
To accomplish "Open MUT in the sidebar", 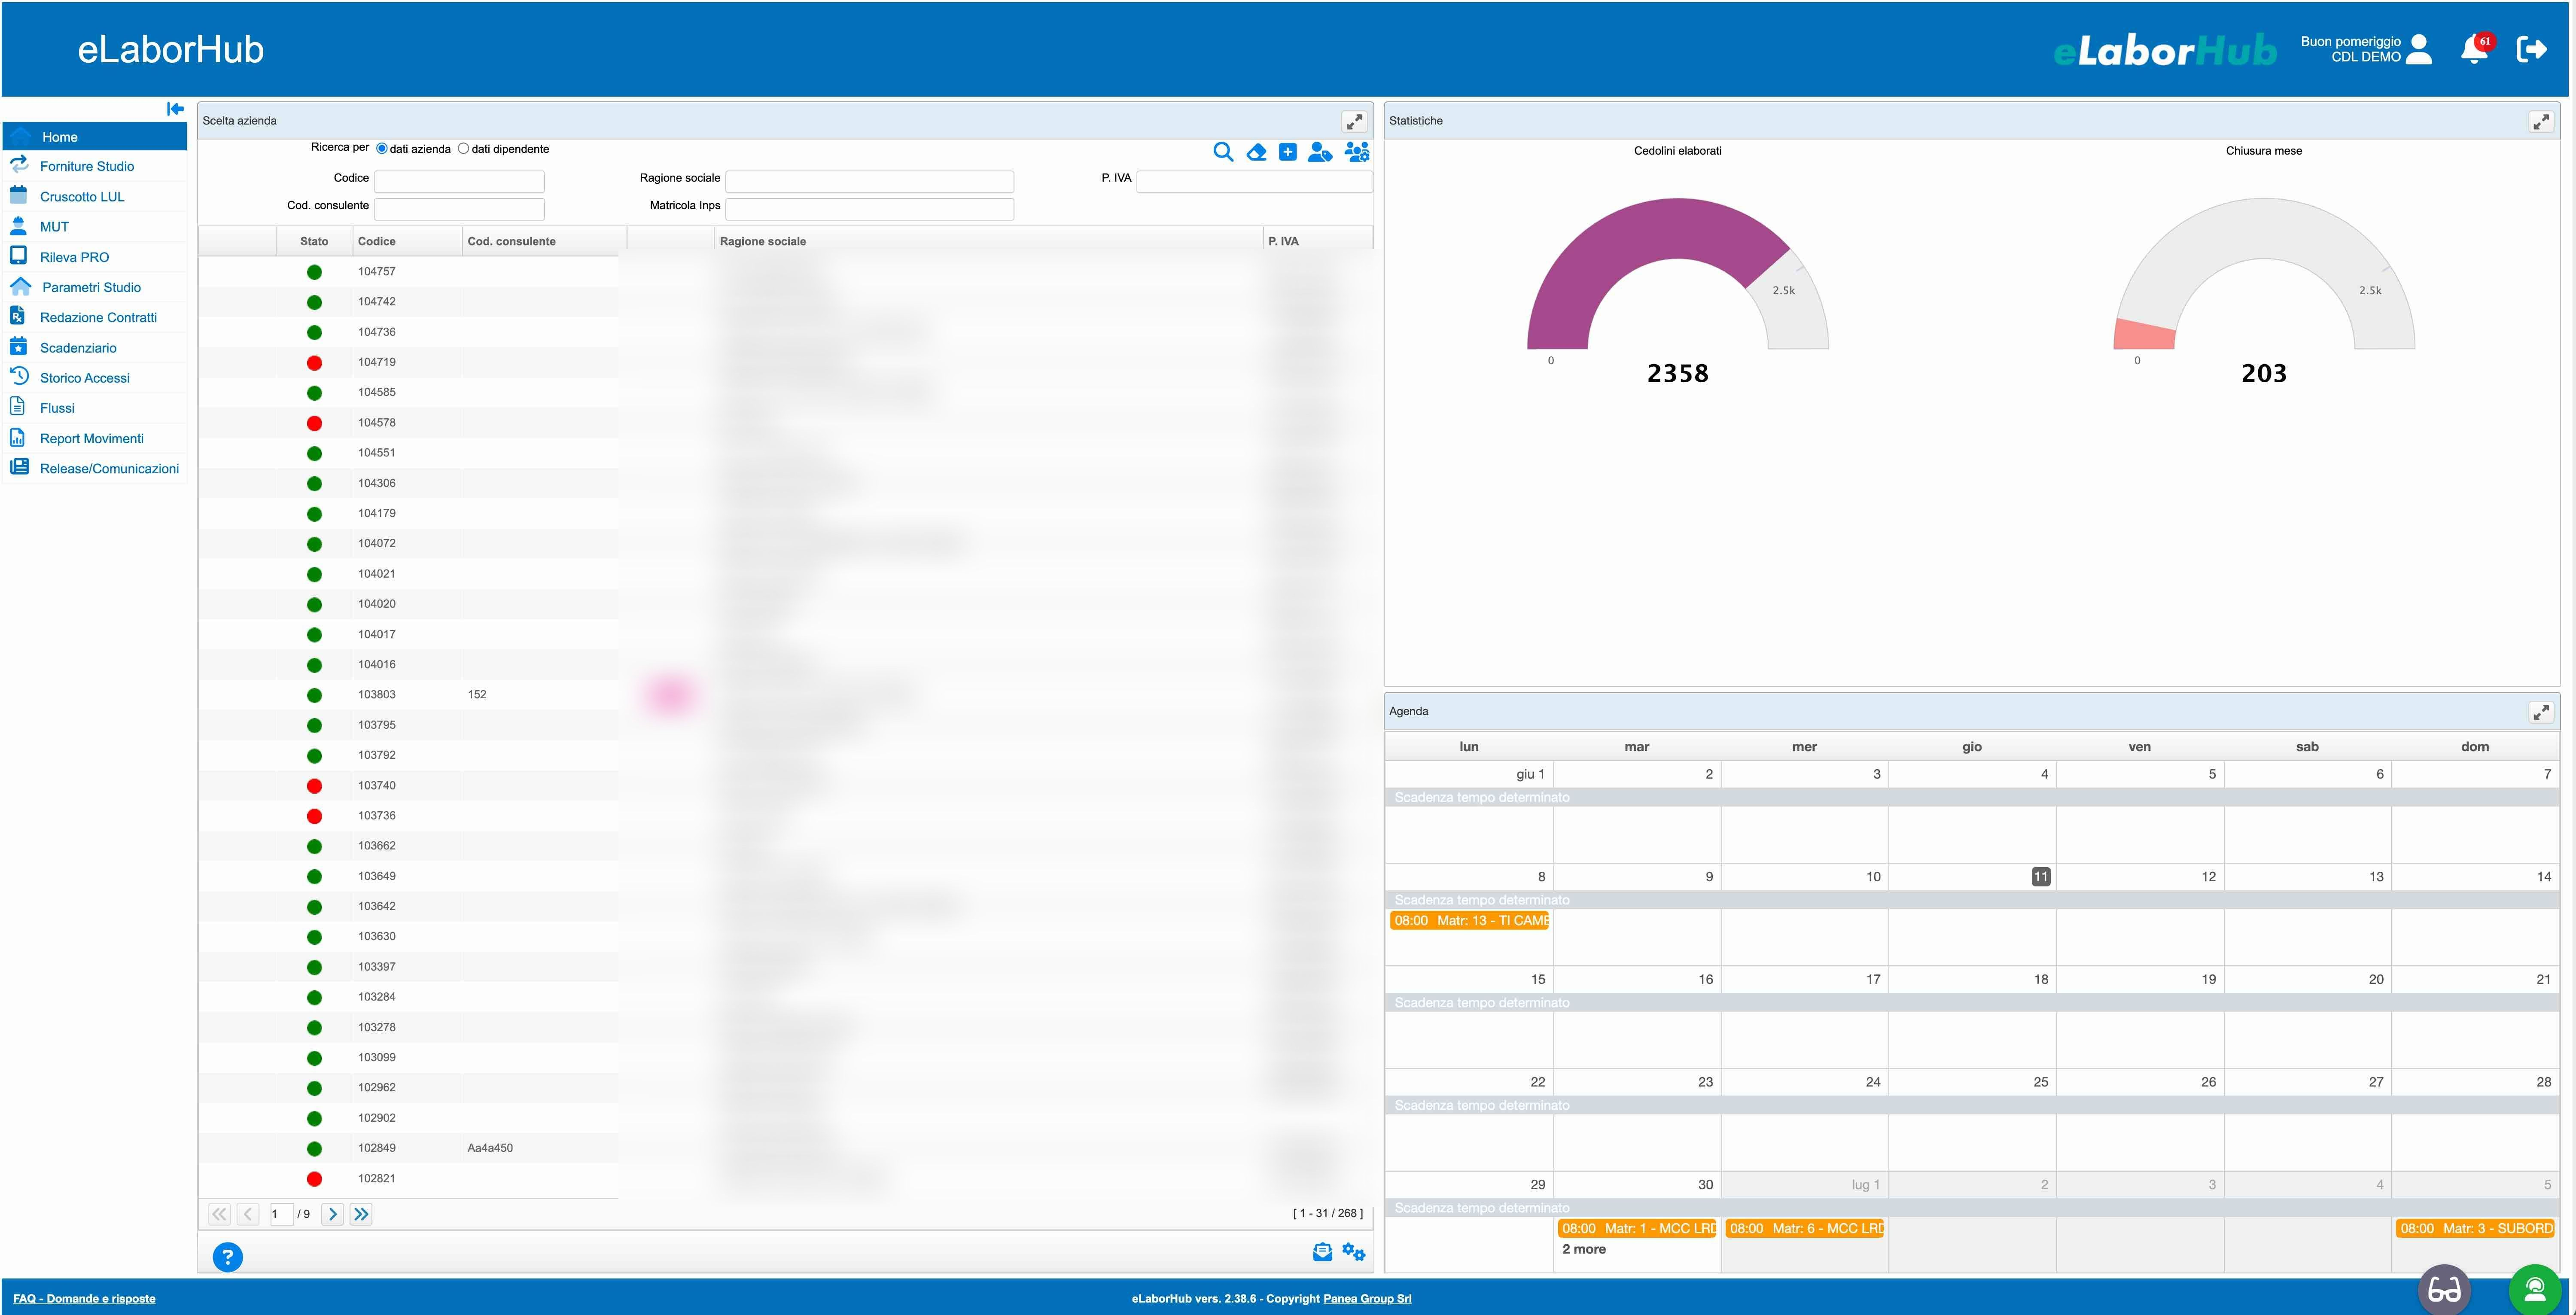I will 95,227.
